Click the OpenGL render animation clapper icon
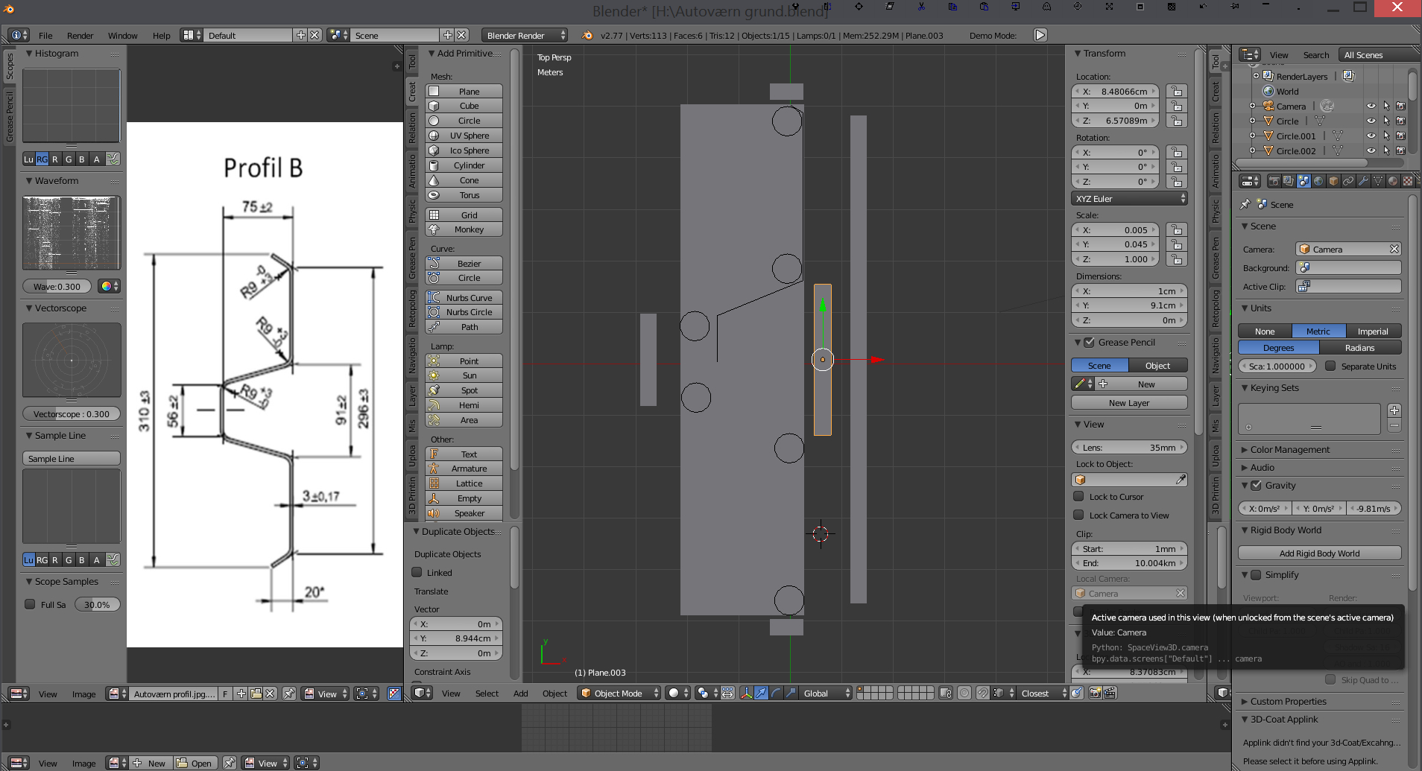Screen dimensions: 1422x771 [x=1110, y=693]
